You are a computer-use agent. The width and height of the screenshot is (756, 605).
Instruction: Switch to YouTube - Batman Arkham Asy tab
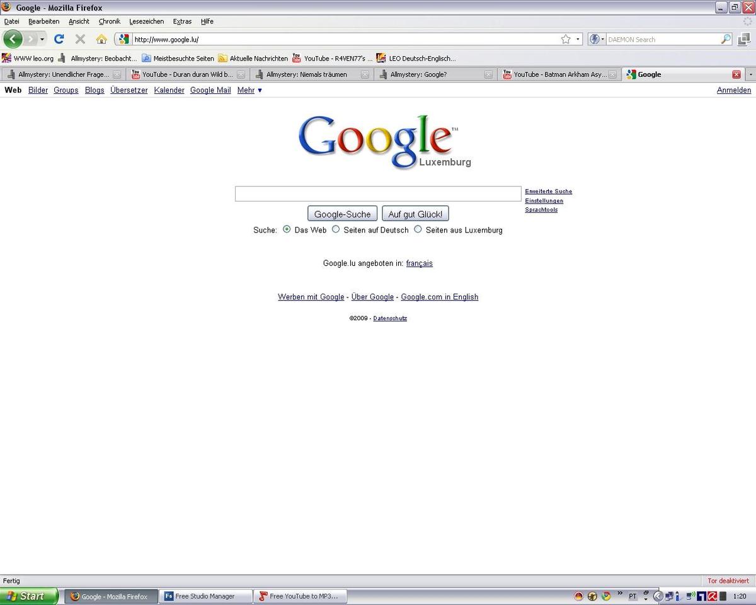(559, 74)
